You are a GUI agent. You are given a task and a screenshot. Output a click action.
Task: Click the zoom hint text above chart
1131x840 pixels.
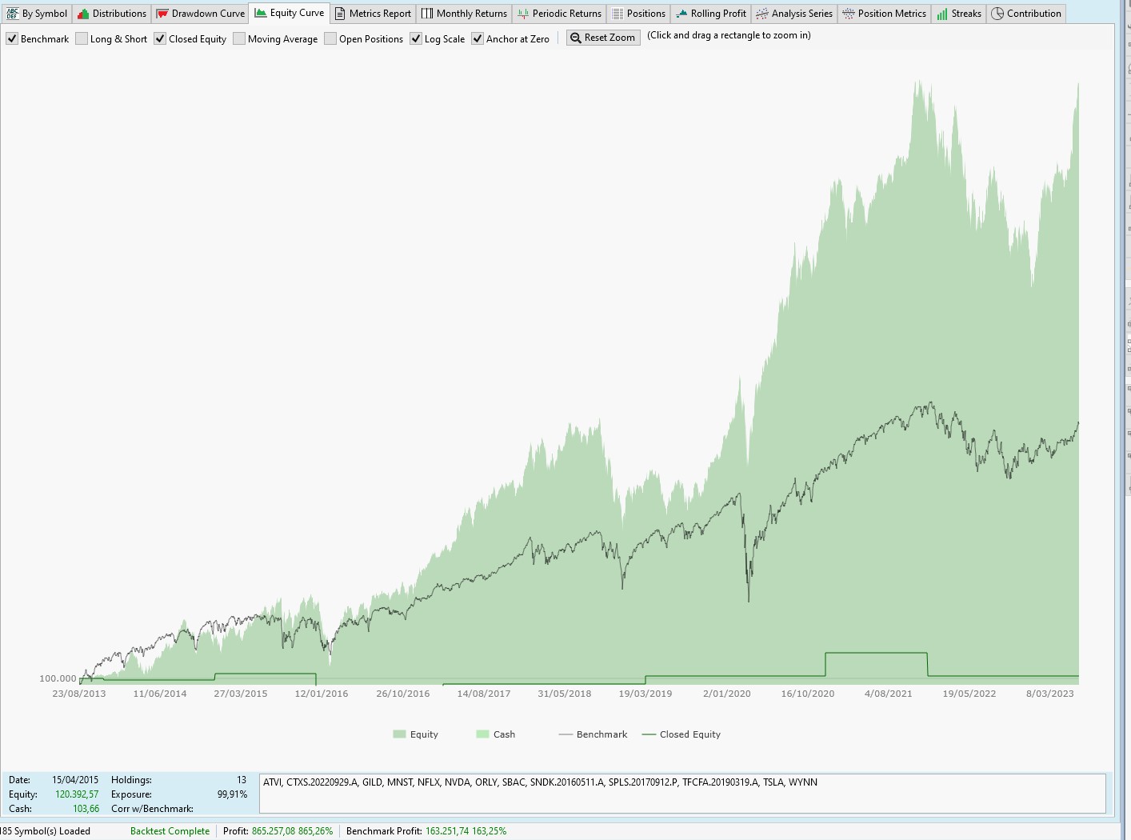[x=729, y=35]
